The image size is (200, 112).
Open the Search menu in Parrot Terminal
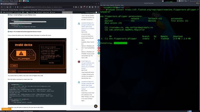[112, 5]
